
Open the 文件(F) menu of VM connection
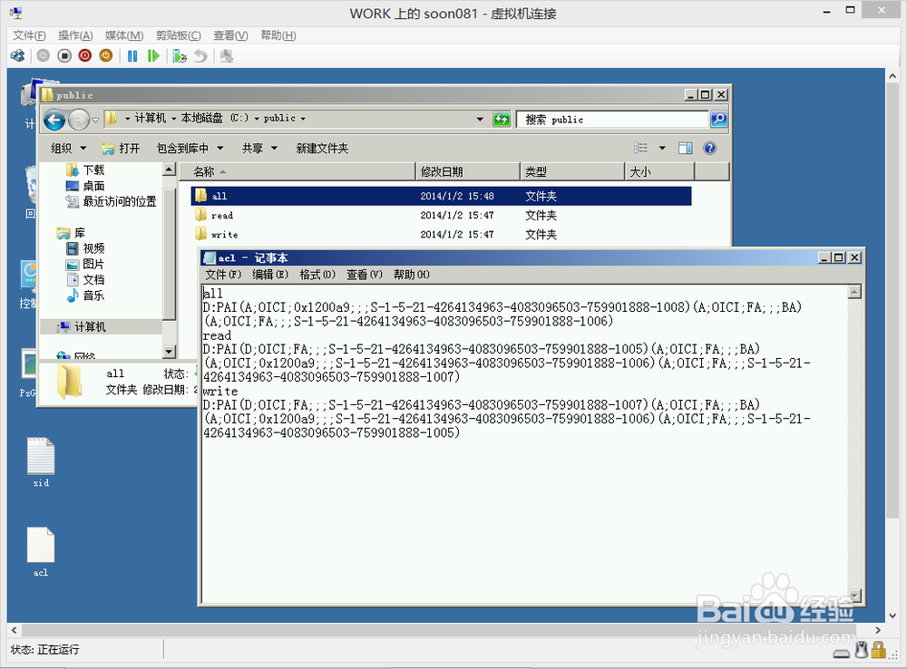pyautogui.click(x=29, y=35)
